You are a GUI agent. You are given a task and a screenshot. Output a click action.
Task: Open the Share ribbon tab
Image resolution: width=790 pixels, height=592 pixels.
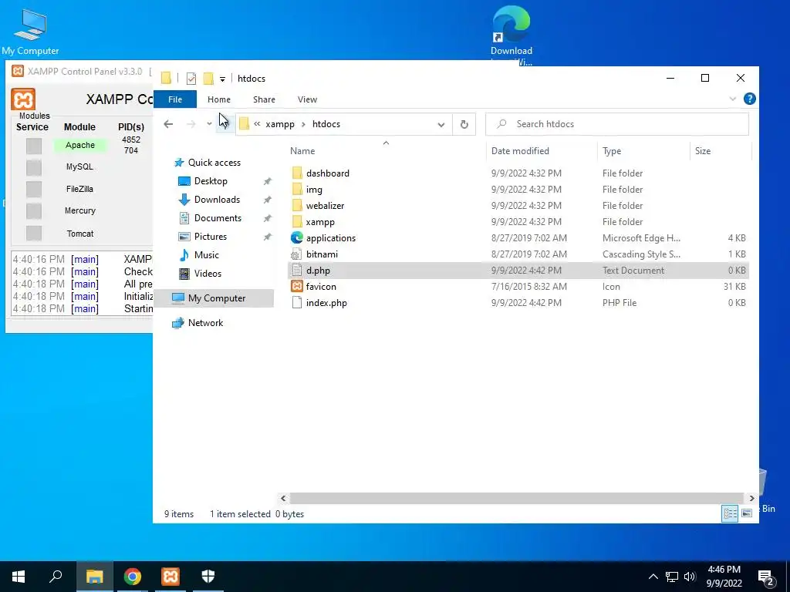[x=264, y=99]
